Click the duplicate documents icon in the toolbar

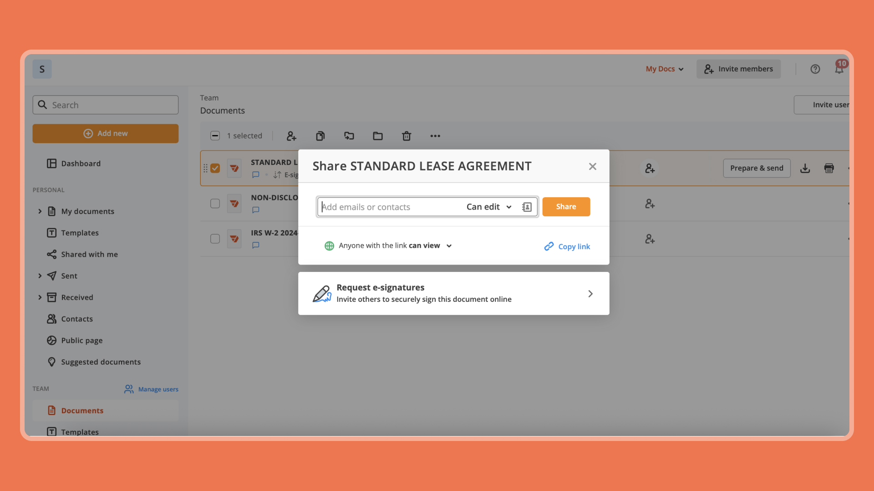tap(320, 135)
